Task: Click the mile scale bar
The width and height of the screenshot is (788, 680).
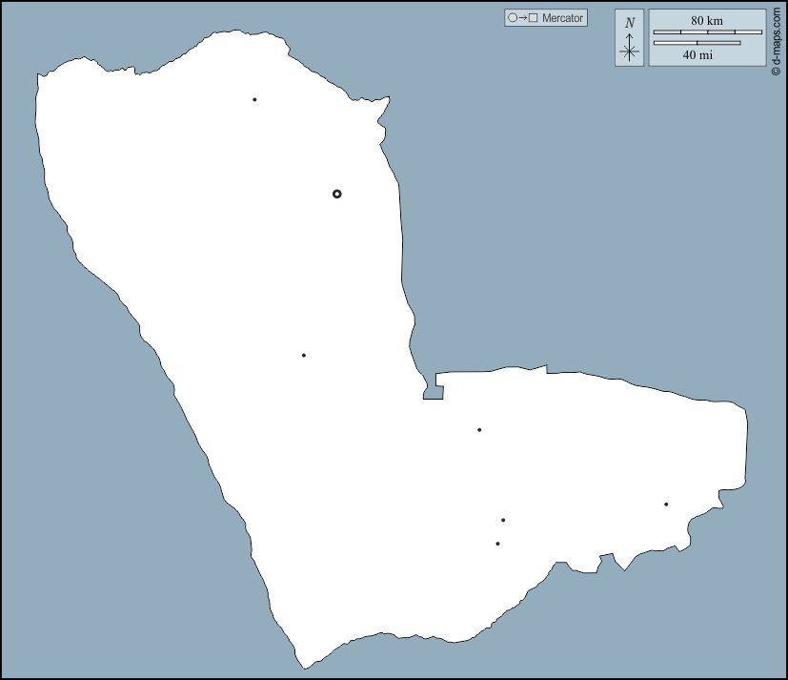Action: coord(697,43)
